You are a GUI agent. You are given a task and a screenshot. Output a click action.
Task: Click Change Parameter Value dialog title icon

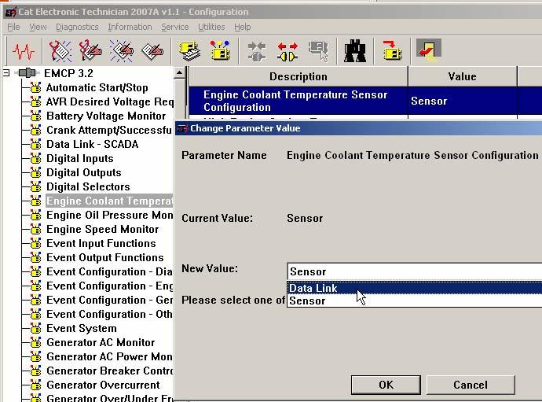pyautogui.click(x=182, y=128)
